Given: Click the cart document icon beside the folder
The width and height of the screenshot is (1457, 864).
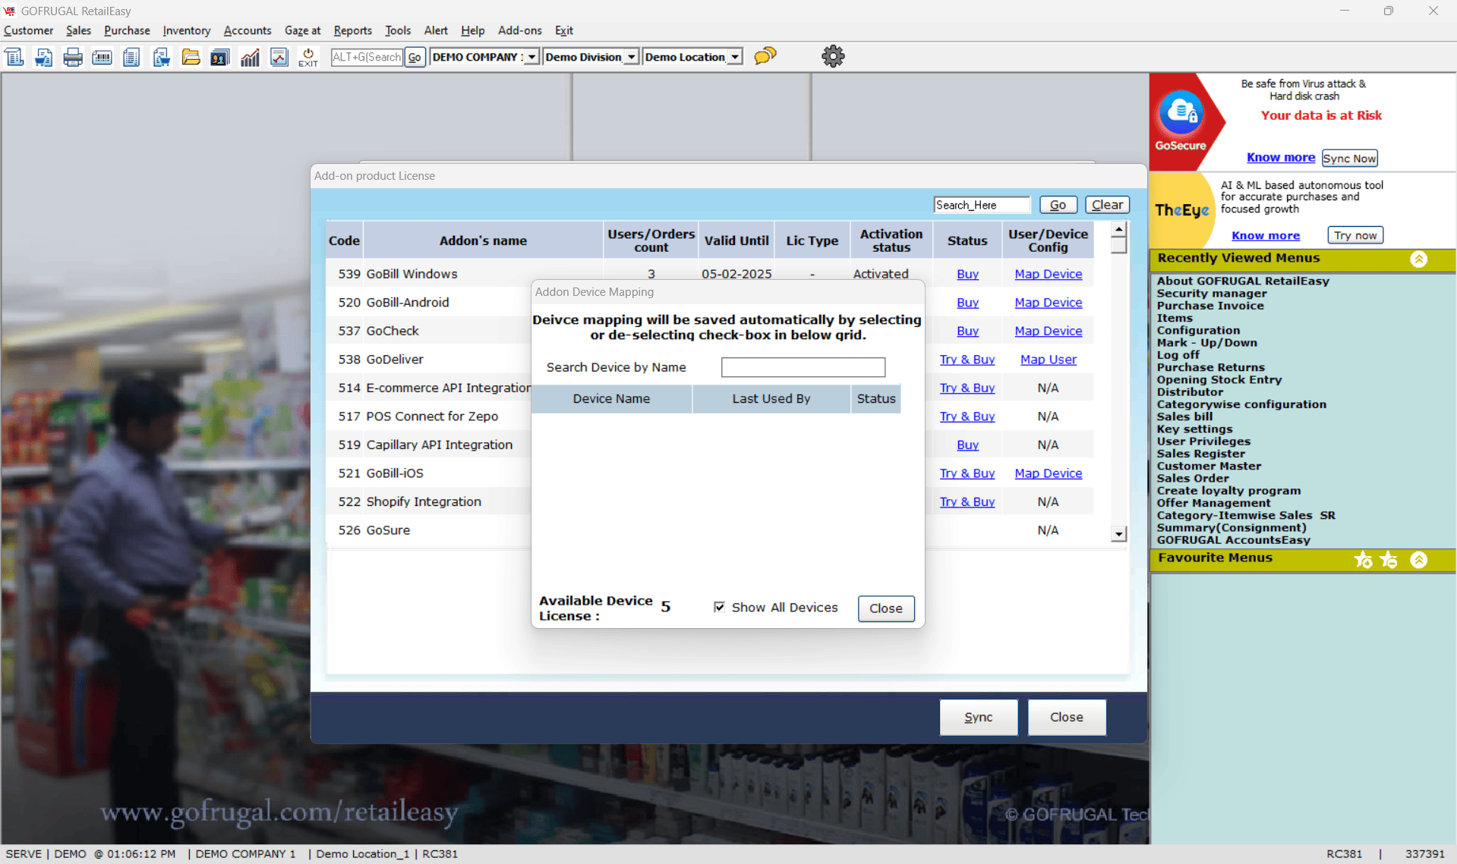Looking at the screenshot, I should (x=161, y=57).
